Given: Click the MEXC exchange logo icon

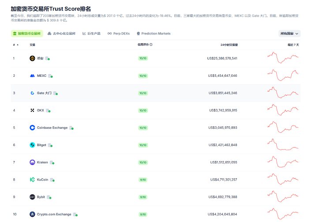Looking at the screenshot, I should [x=32, y=75].
